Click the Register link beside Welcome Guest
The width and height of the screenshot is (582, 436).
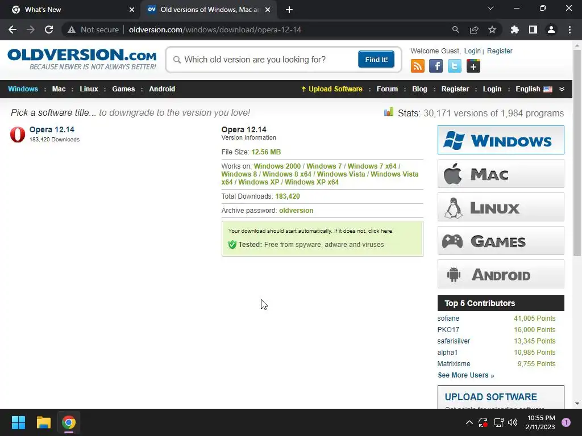(x=500, y=51)
